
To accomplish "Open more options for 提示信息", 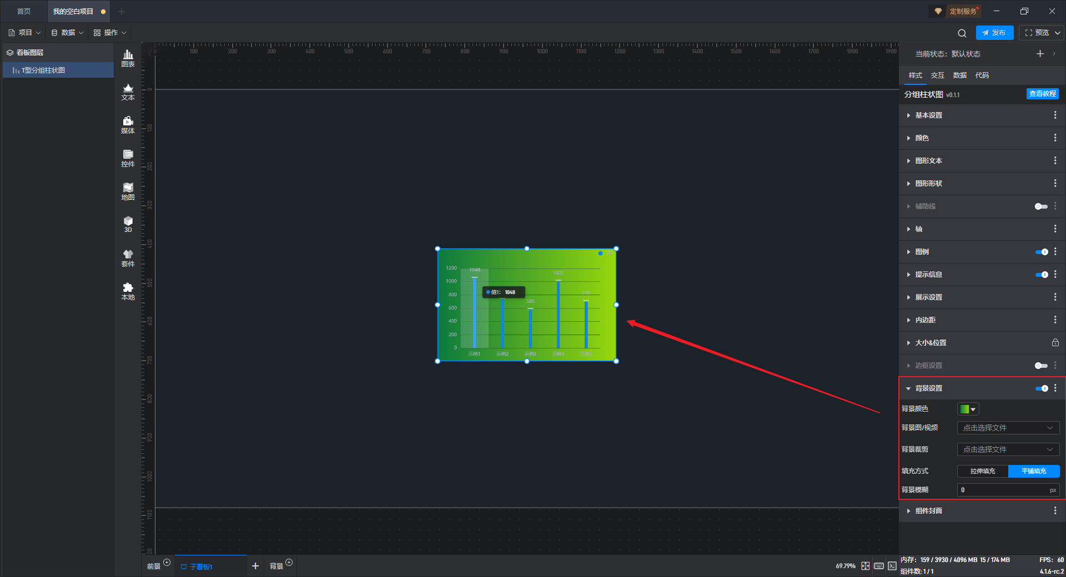I will tap(1055, 274).
